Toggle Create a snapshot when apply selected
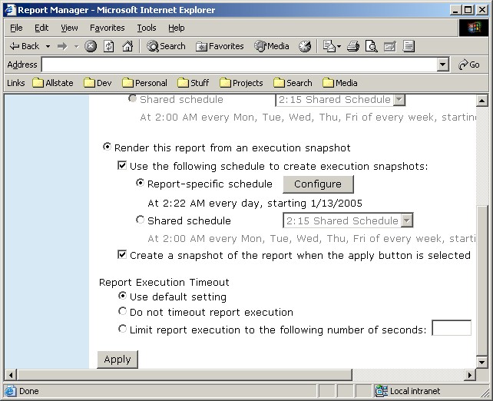This screenshot has width=493, height=401. point(122,254)
